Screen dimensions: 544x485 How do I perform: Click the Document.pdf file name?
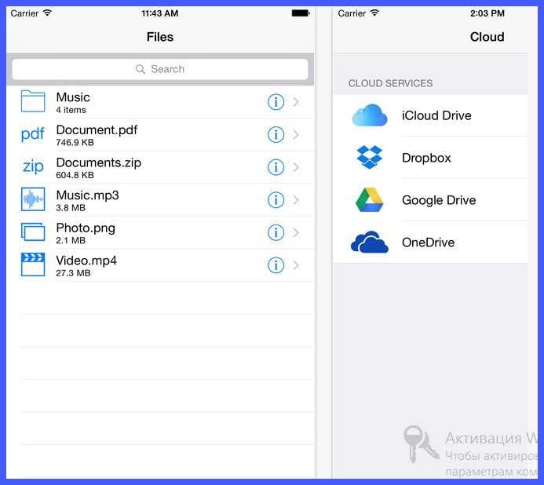(97, 129)
